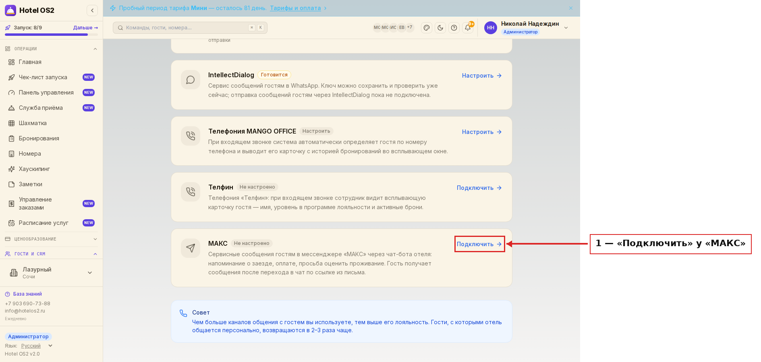Open the help question mark icon
Viewport: 761px width, 362px height.
pos(454,28)
